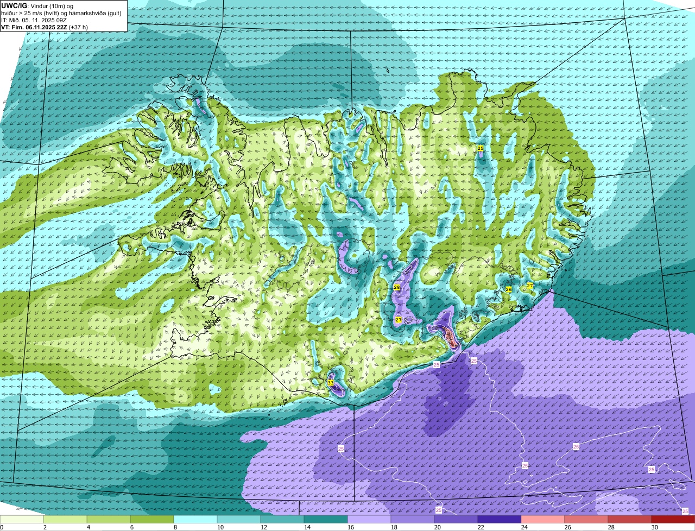
Task: Click the dark indigo 22–24 m/s swatch
Action: pyautogui.click(x=500, y=520)
